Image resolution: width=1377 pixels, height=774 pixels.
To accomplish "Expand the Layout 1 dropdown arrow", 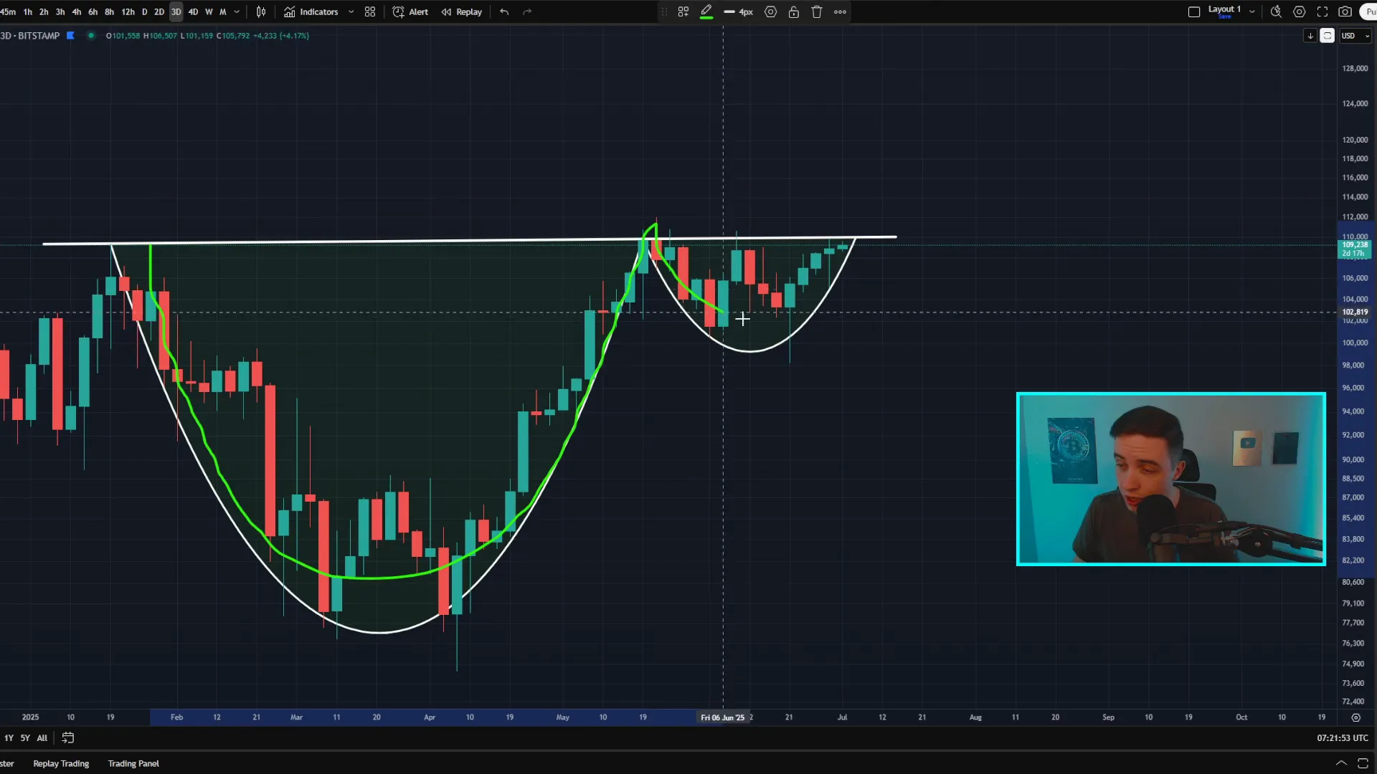I will click(x=1252, y=12).
